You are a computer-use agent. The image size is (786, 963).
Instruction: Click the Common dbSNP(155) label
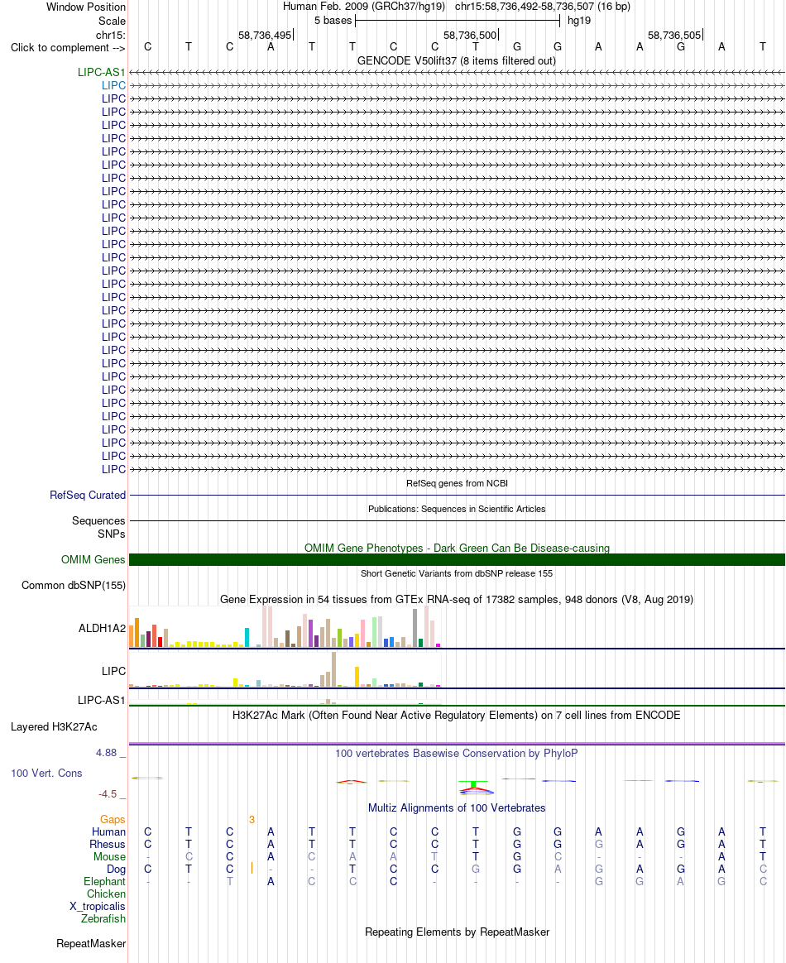[x=73, y=585]
